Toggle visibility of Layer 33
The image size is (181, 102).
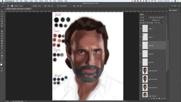click(x=141, y=62)
